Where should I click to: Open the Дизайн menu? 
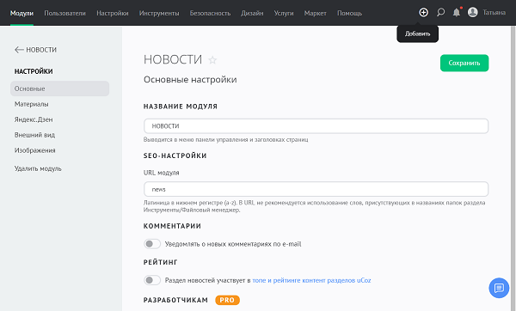point(252,13)
